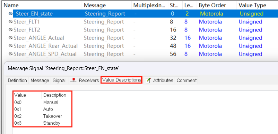
Task: Open the Definition tab
Action: (x=17, y=80)
